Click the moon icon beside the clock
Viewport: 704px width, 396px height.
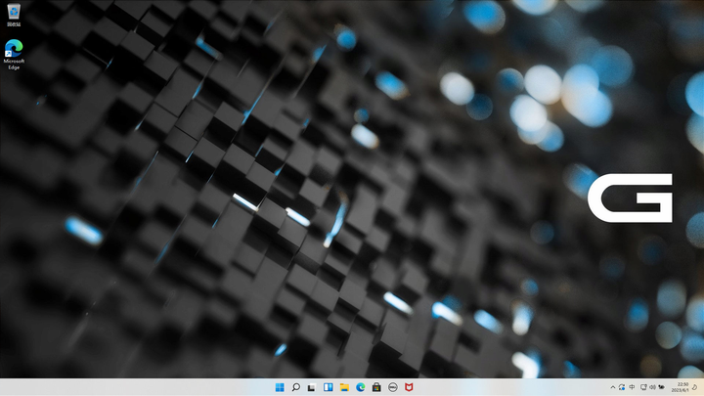click(696, 387)
